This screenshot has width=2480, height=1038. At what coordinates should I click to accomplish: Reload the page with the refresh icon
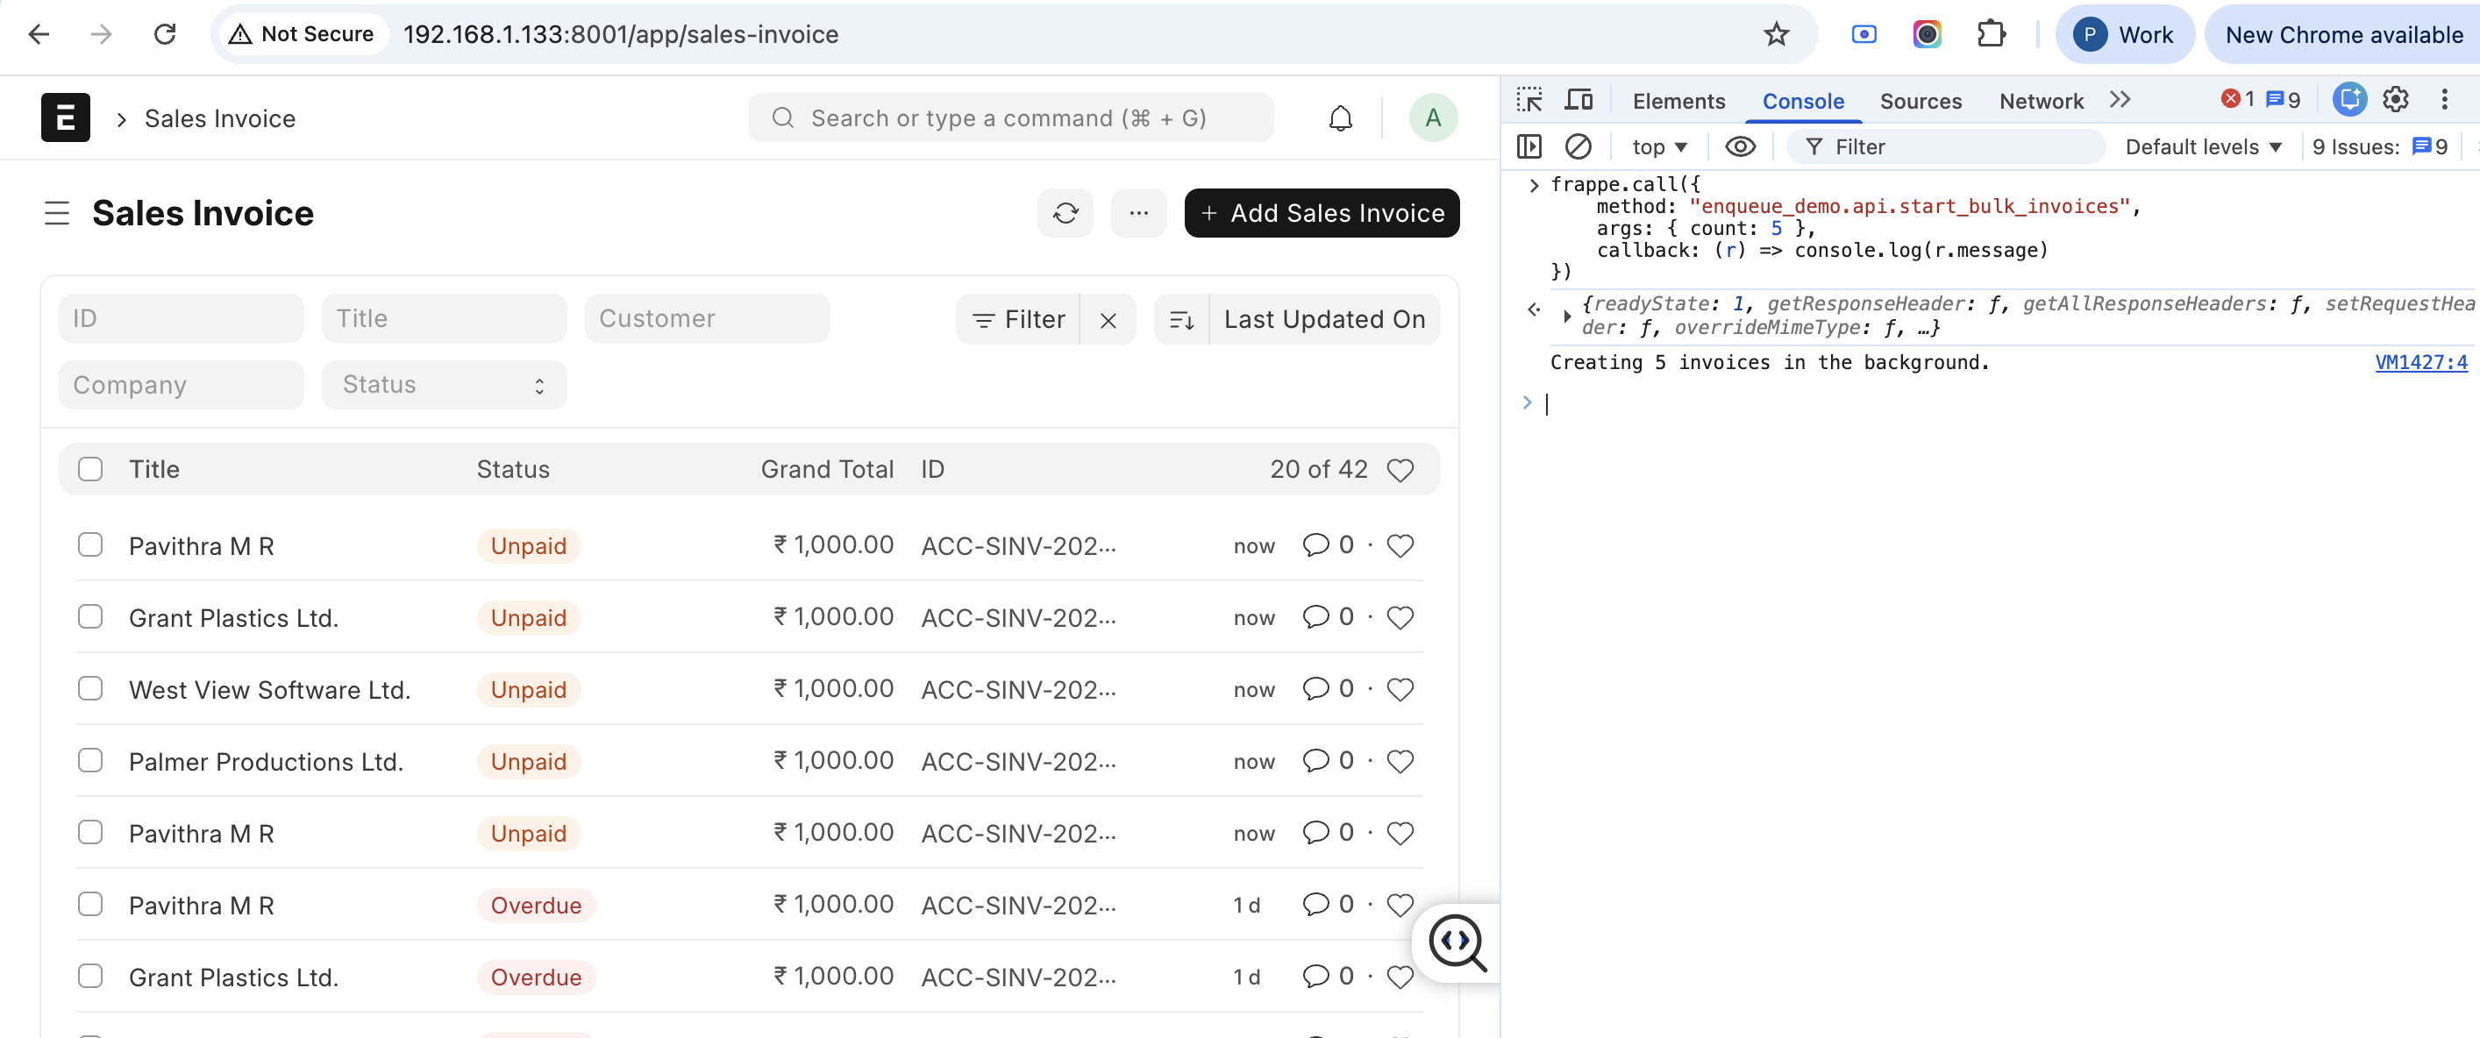165,35
